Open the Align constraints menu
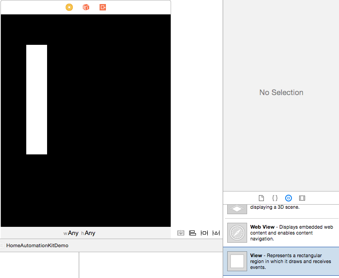Screen dimensions: 339x278 192,233
